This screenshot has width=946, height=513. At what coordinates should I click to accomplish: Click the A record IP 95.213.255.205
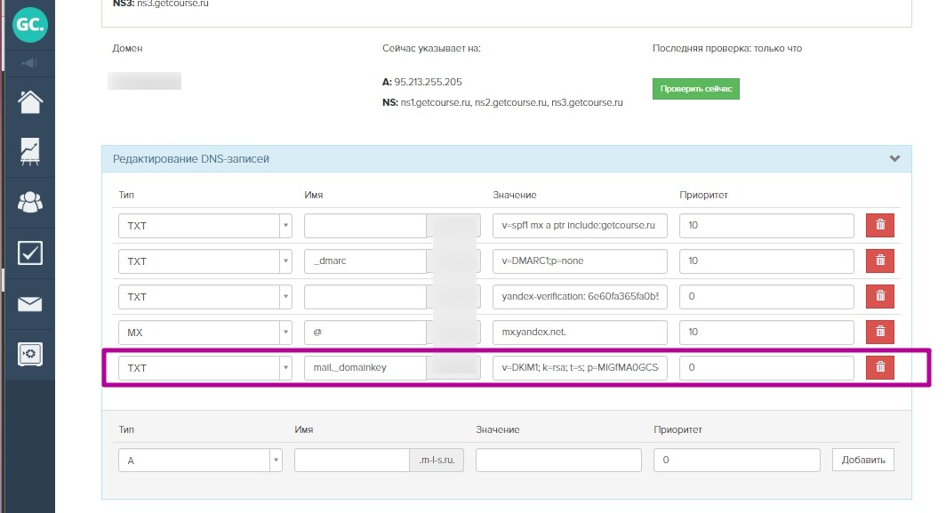pyautogui.click(x=428, y=82)
